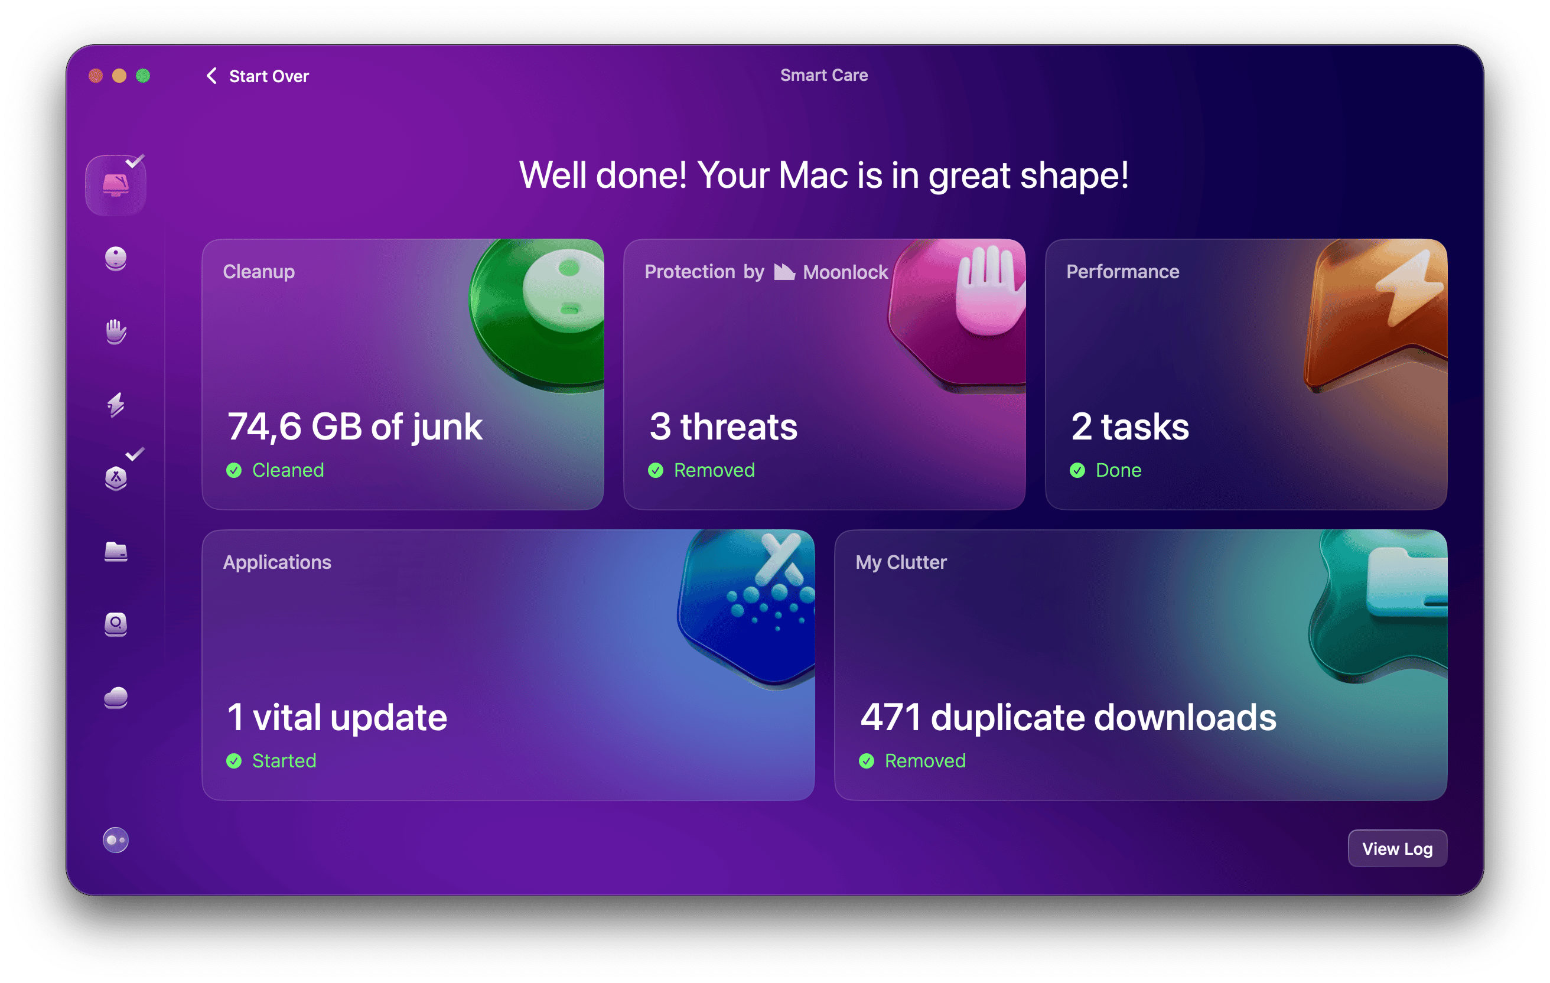This screenshot has height=983, width=1550.
Task: Select the Protection hand icon in the sidebar
Action: coord(116,331)
